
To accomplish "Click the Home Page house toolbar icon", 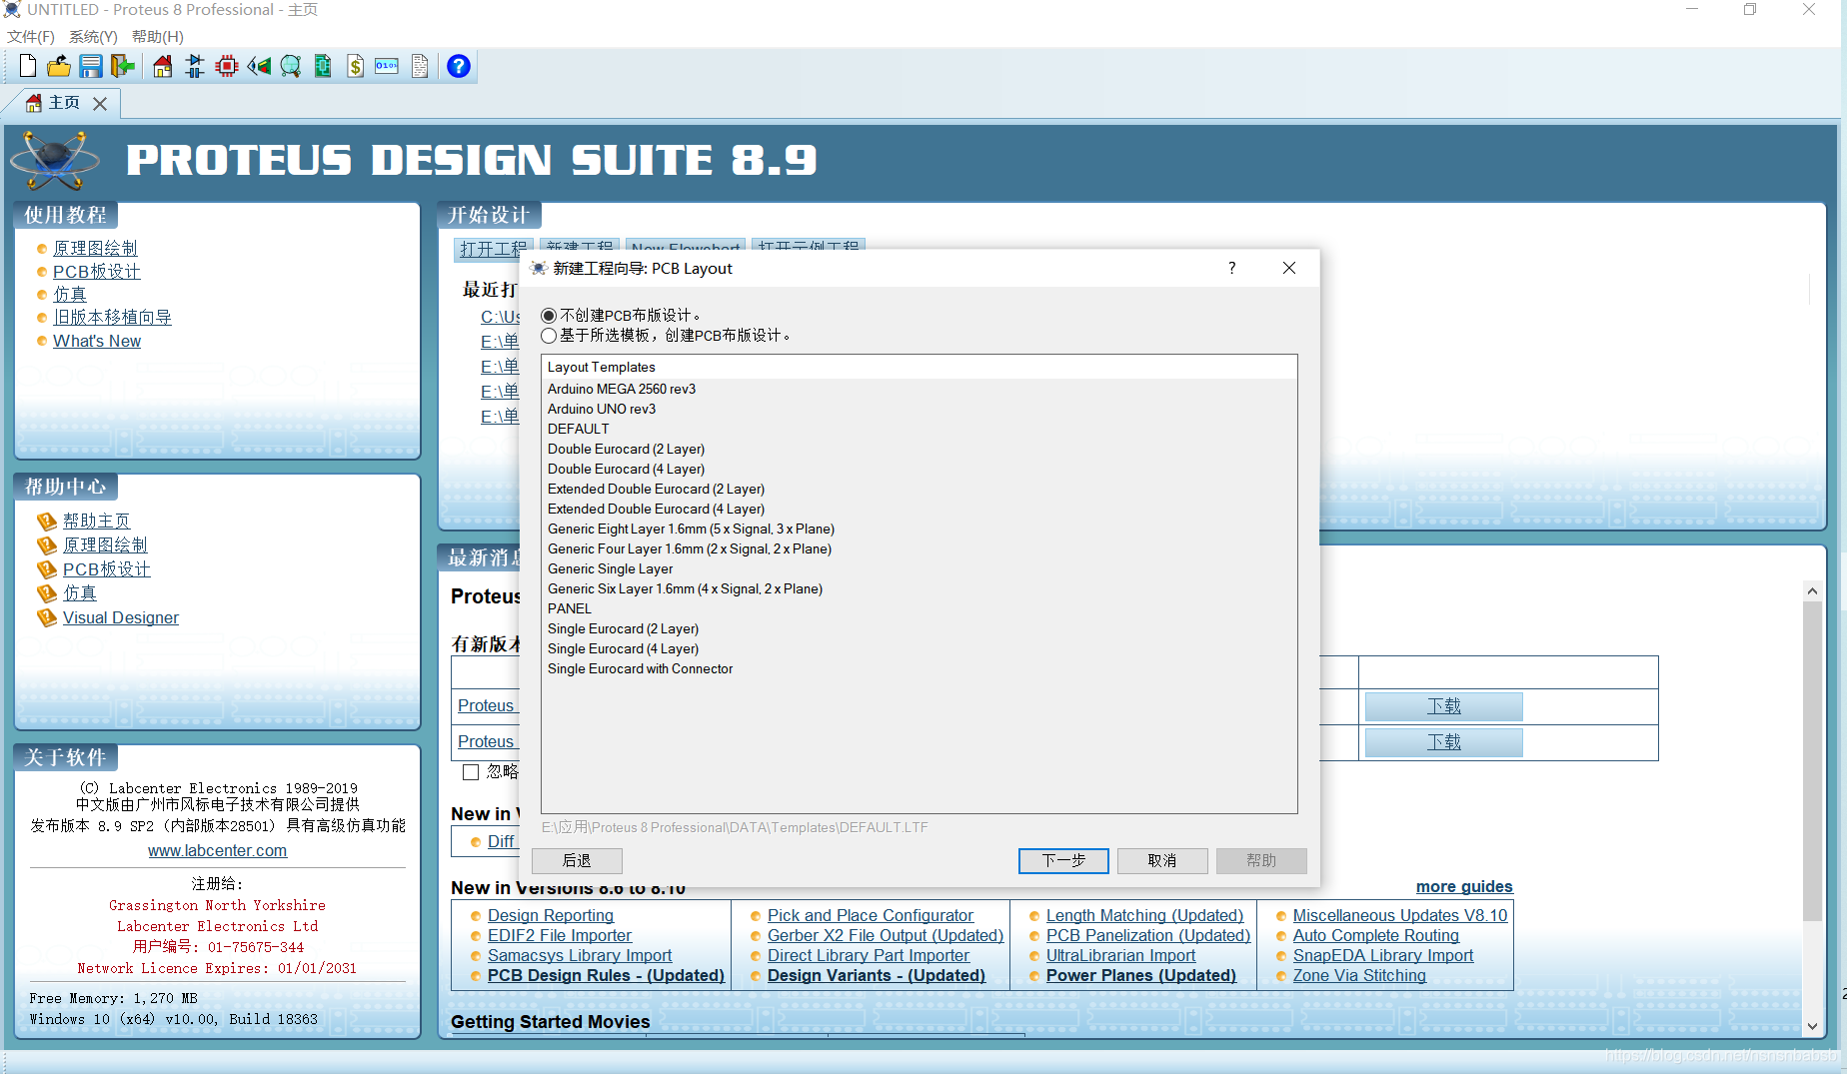I will [x=163, y=66].
